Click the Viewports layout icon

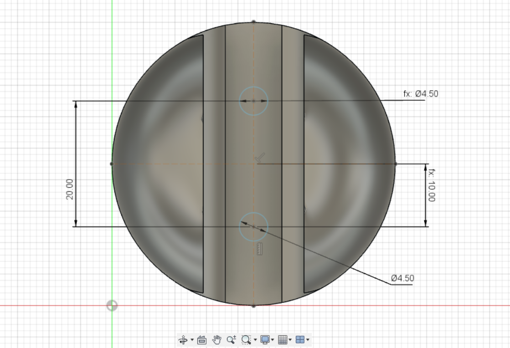point(300,340)
